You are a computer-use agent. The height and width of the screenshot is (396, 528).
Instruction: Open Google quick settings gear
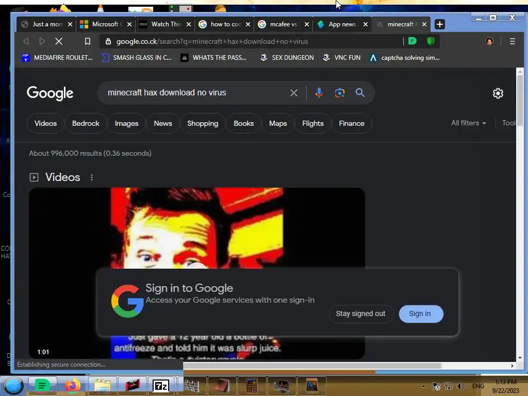click(x=498, y=93)
